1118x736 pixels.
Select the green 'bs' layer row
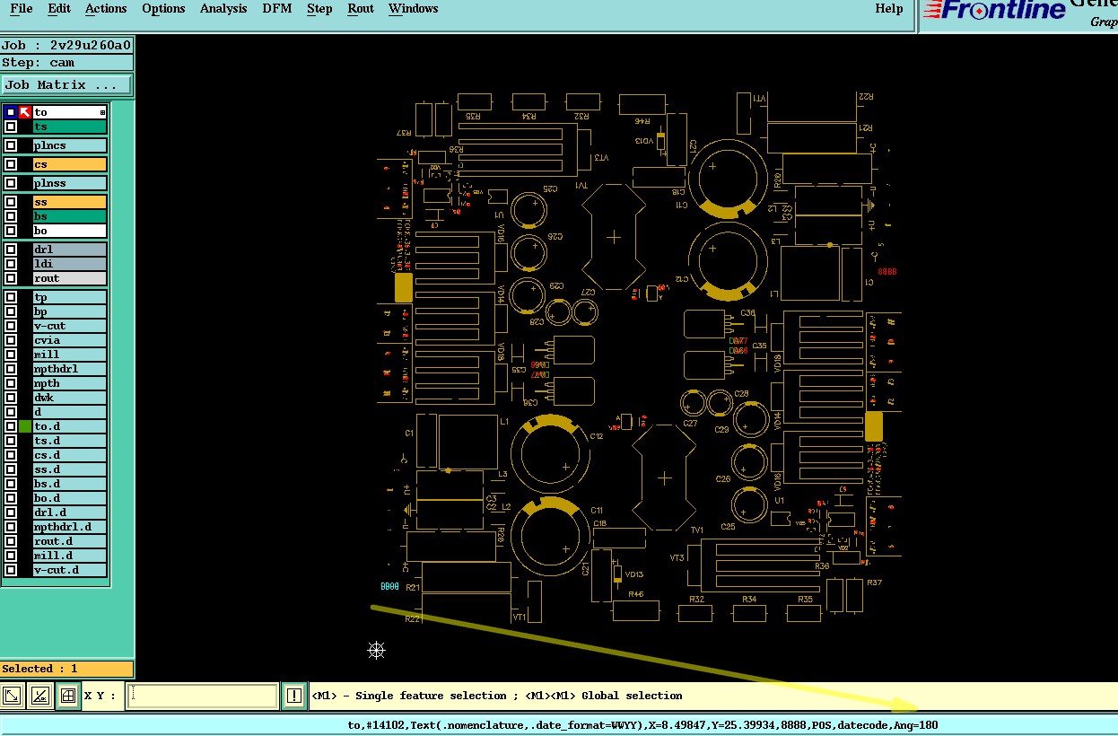(70, 216)
